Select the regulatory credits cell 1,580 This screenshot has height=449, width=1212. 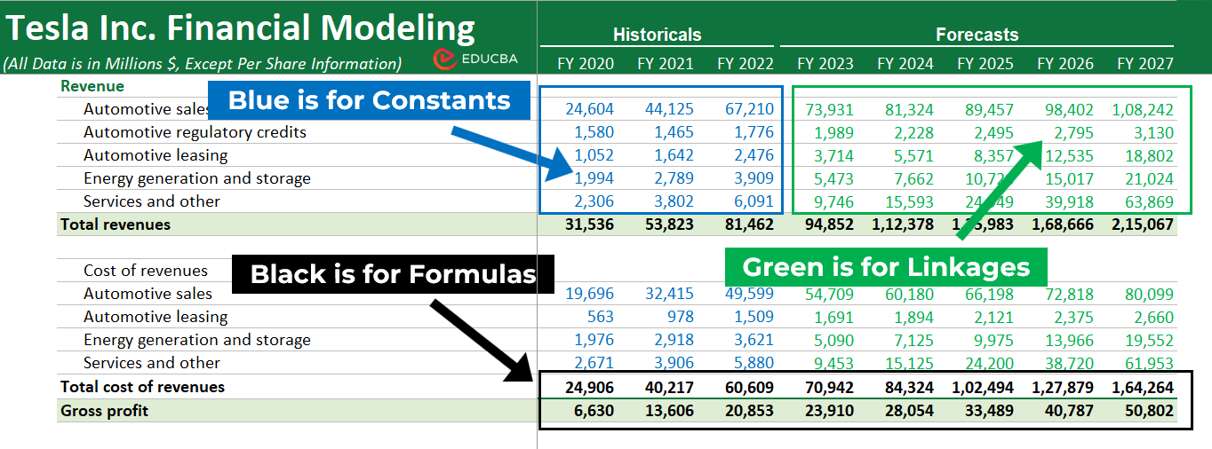pyautogui.click(x=594, y=133)
